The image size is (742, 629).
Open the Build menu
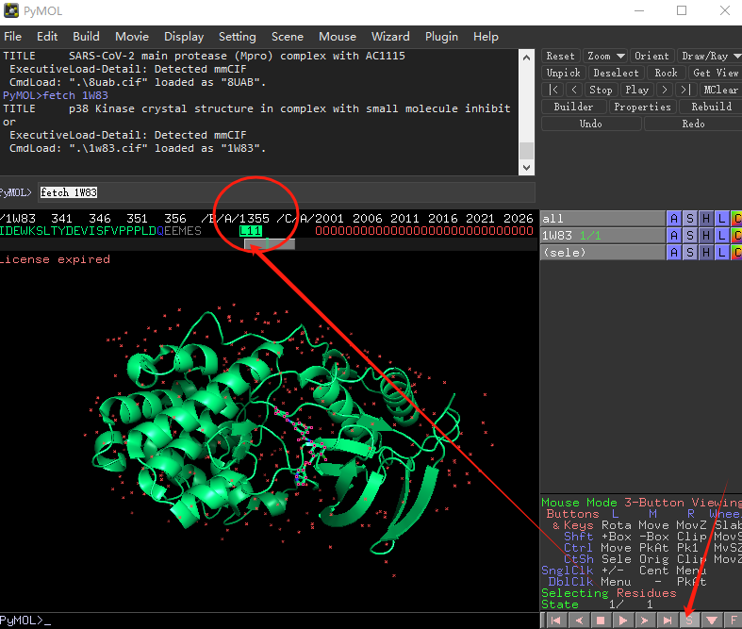86,37
